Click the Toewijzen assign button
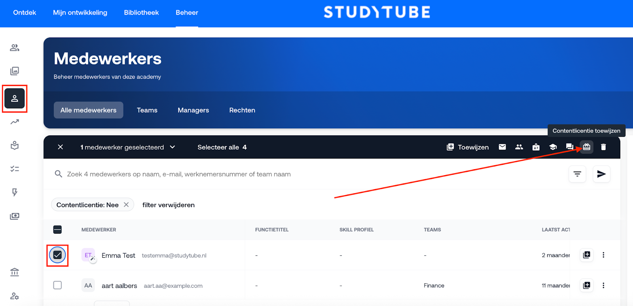Viewport: 633px width, 306px height. (468, 147)
